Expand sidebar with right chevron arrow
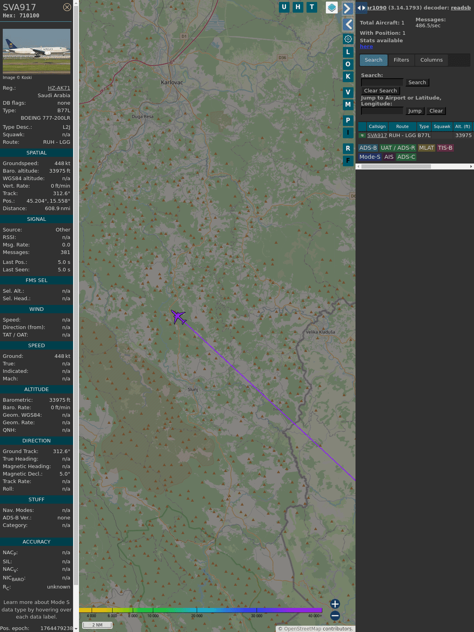This screenshot has width=474, height=632. pyautogui.click(x=348, y=9)
